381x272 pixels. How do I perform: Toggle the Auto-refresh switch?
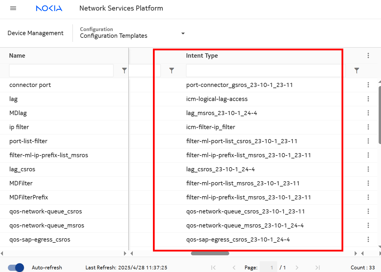16,268
